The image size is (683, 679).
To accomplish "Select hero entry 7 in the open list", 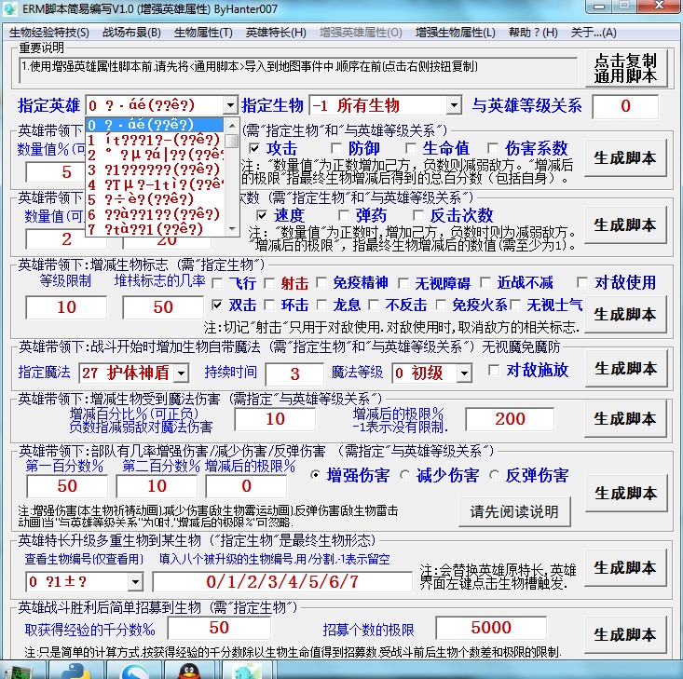I will pos(155,228).
